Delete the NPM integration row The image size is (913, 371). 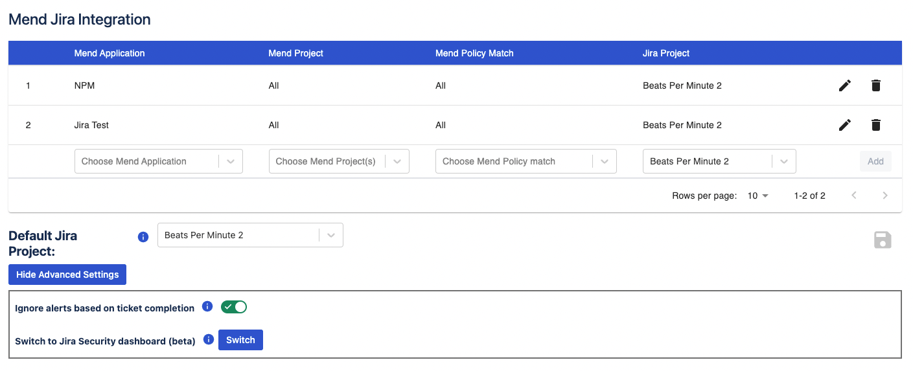click(875, 85)
